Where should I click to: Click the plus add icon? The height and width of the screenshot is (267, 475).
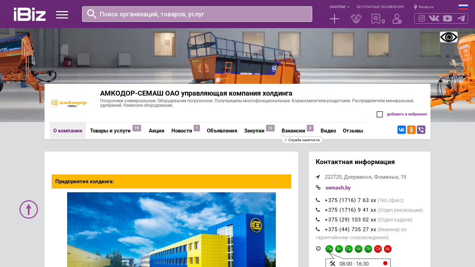[x=335, y=19]
